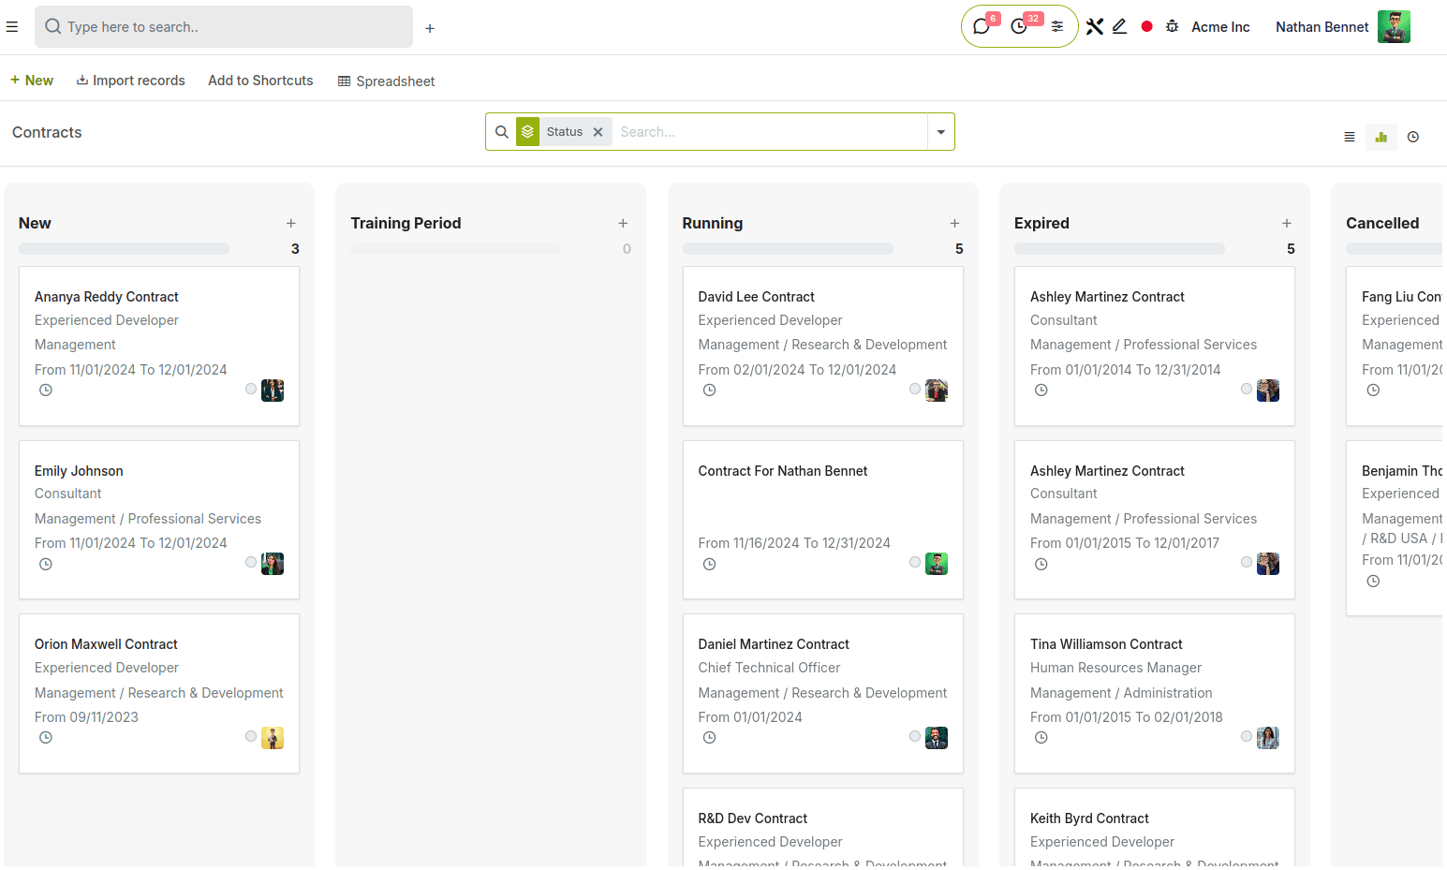Focus the global Type here to search field
1447x870 pixels.
click(224, 27)
